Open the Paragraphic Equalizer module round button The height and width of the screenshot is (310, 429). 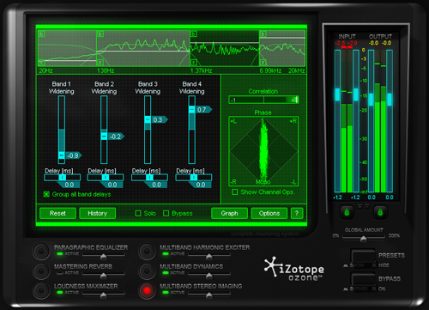pos(41,251)
